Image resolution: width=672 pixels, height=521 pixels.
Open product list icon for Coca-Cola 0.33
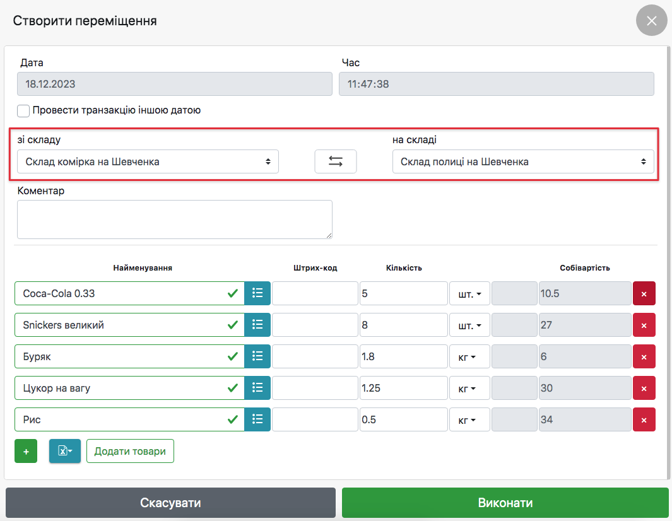coord(257,293)
